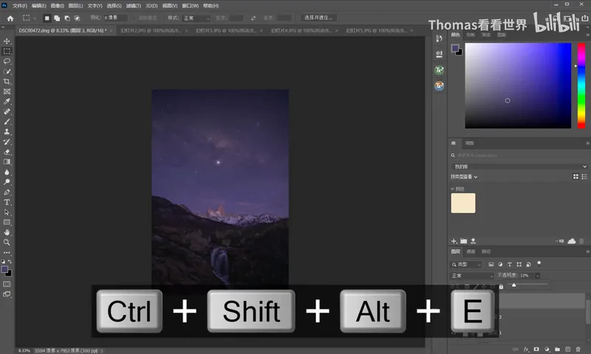Select the Brush tool
This screenshot has width=591, height=354.
[7, 122]
